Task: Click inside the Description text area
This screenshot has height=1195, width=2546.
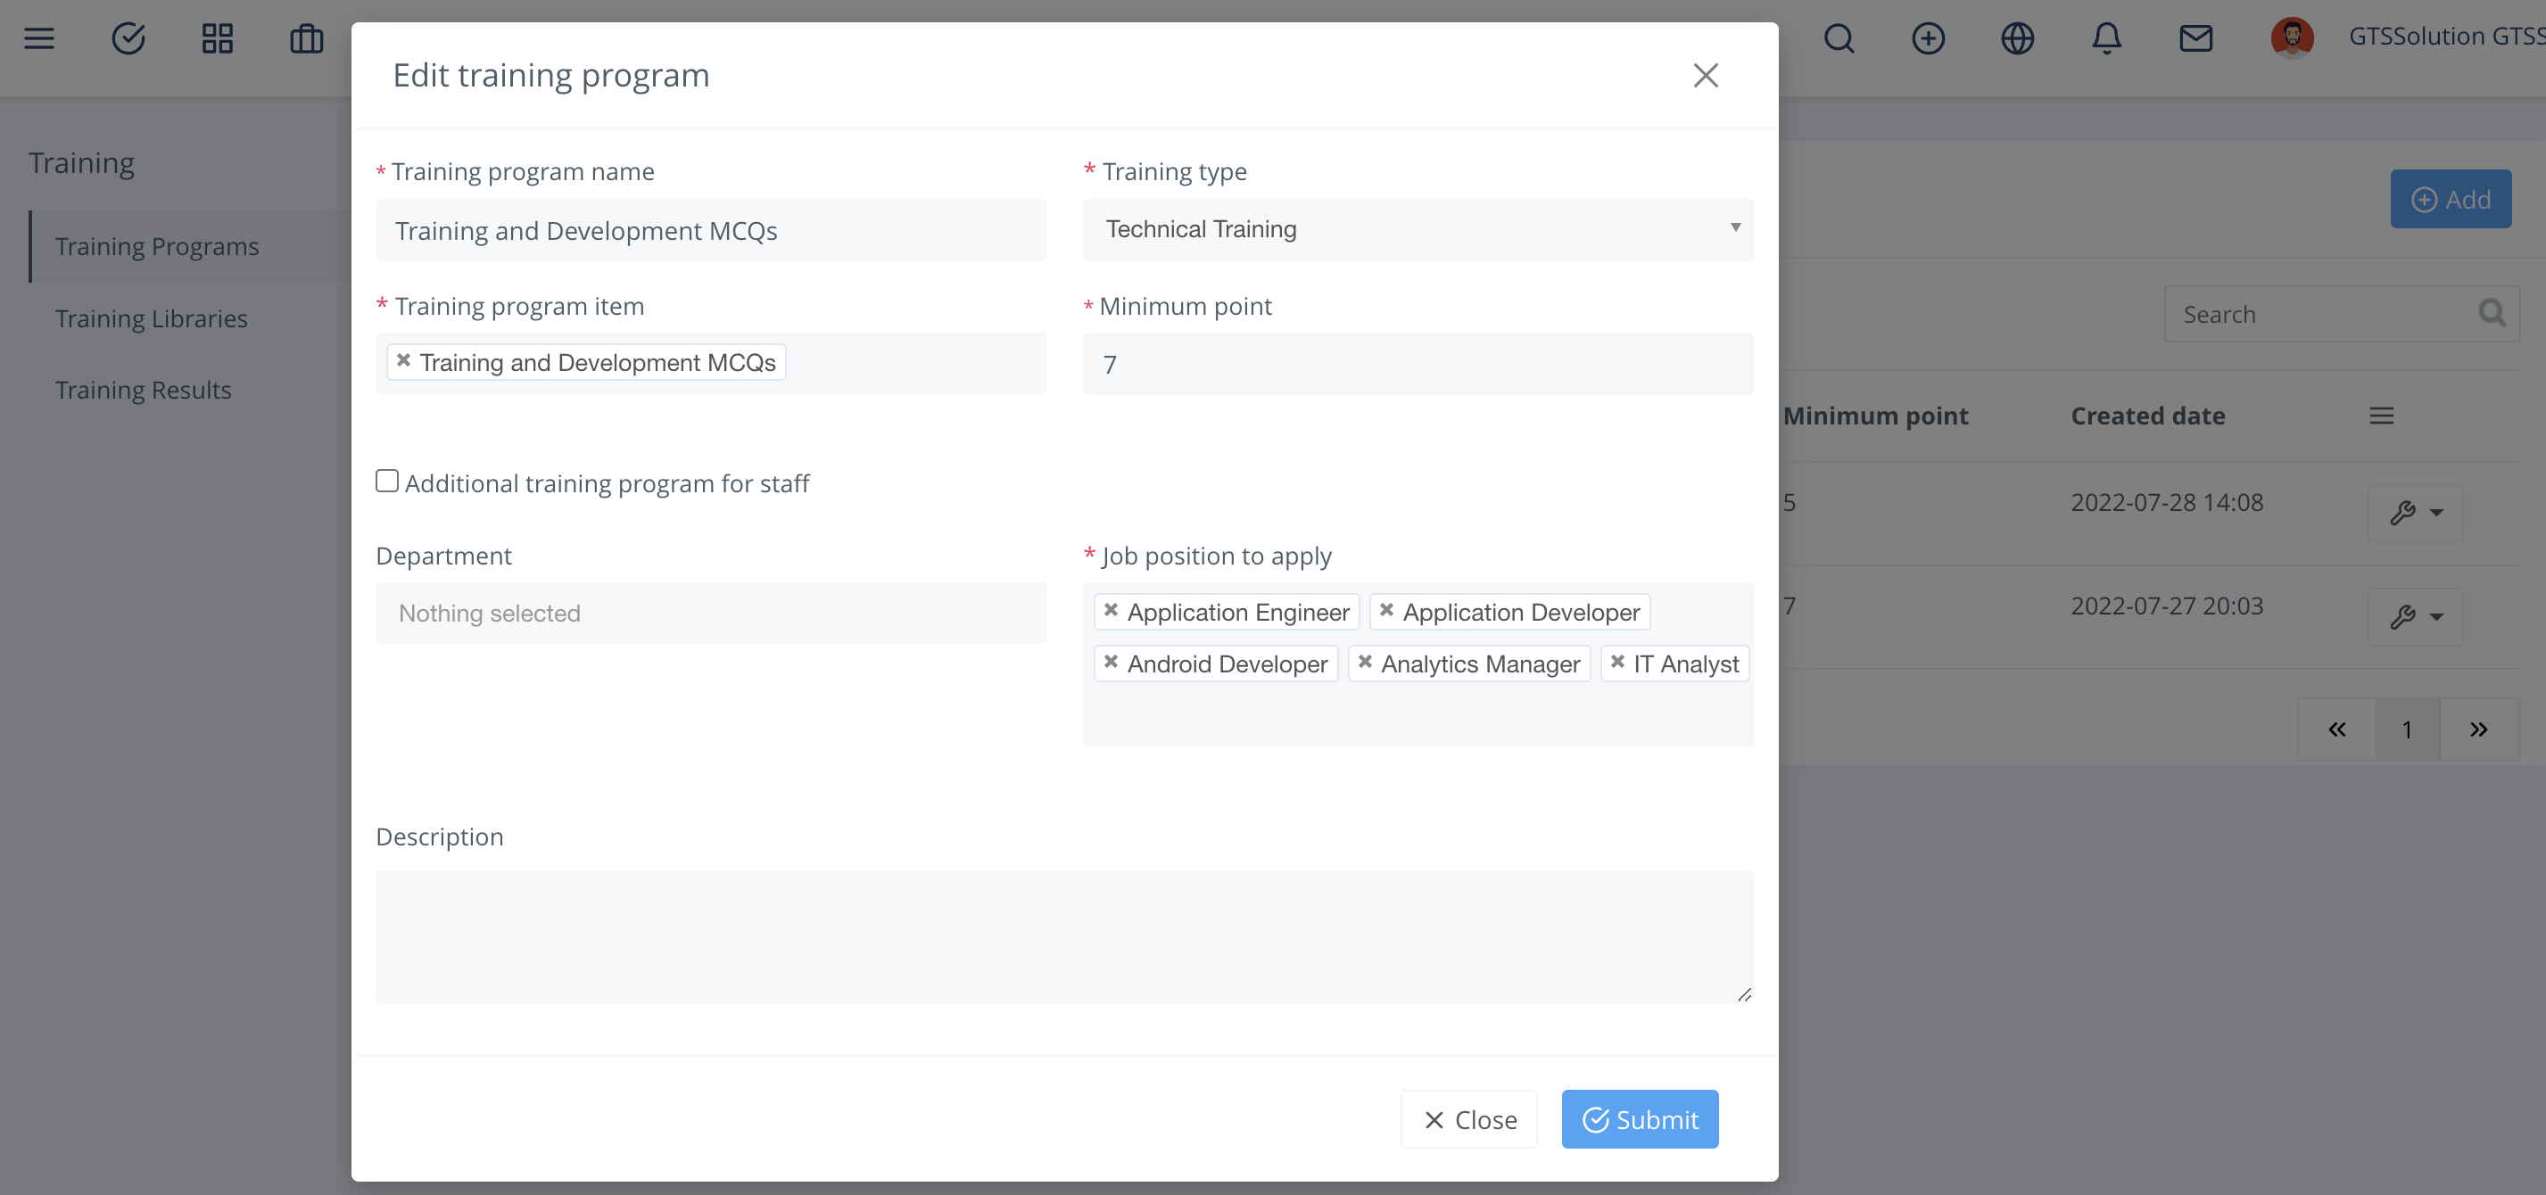Action: tap(1063, 935)
